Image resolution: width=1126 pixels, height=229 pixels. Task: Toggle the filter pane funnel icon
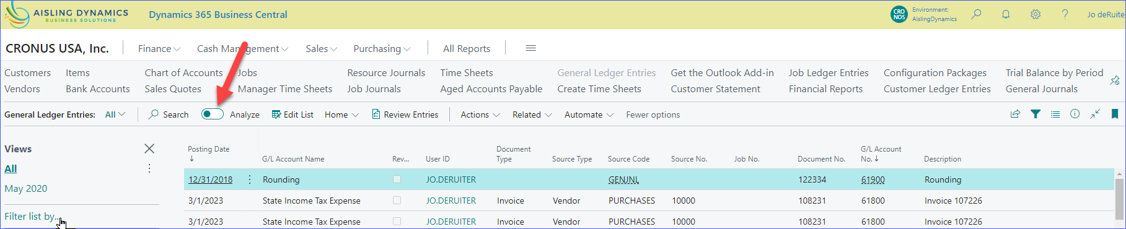[1036, 114]
